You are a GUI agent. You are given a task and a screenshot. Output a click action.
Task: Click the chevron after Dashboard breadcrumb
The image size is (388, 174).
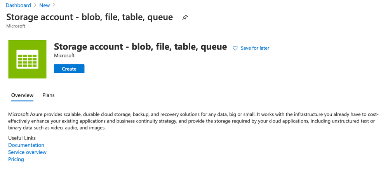pos(35,5)
